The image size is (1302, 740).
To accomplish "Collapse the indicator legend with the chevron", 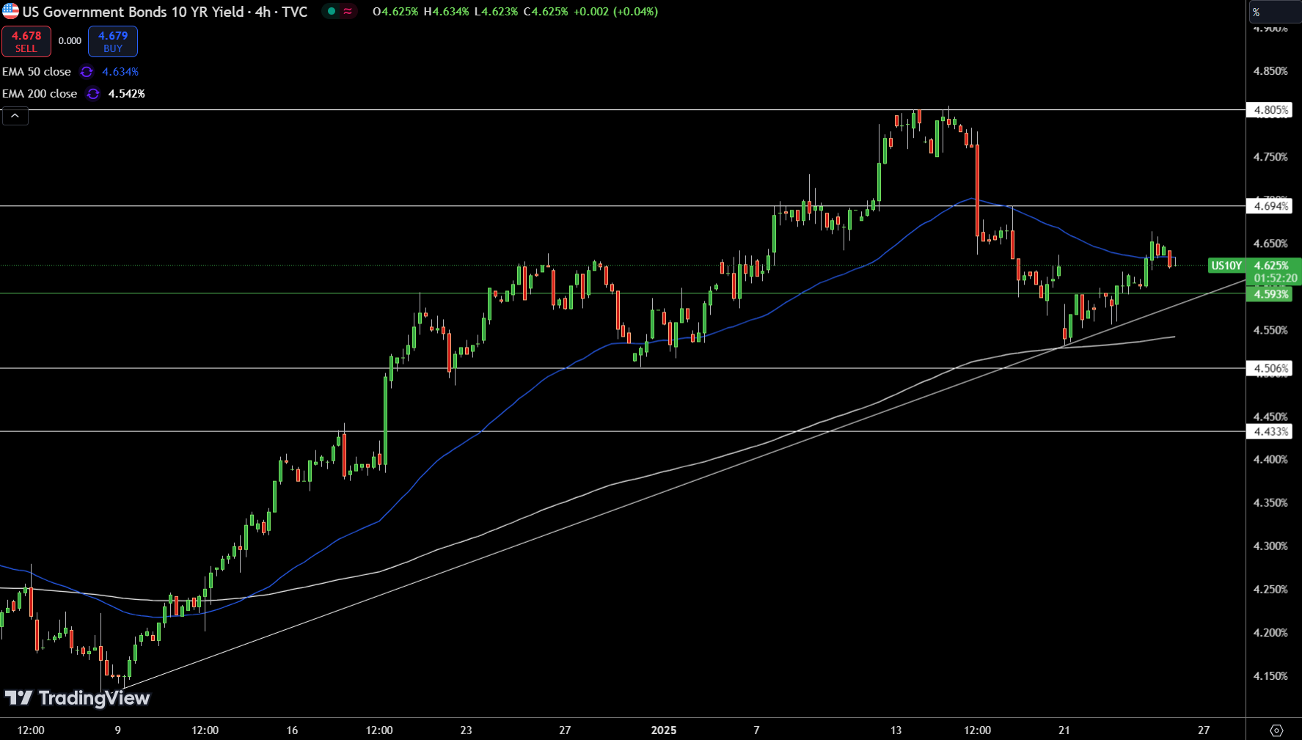I will coord(15,116).
